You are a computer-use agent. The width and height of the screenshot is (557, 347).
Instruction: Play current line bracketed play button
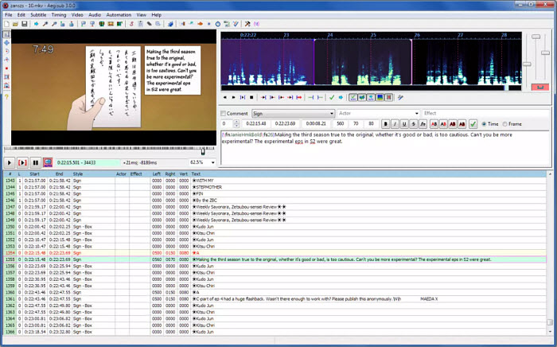22,162
